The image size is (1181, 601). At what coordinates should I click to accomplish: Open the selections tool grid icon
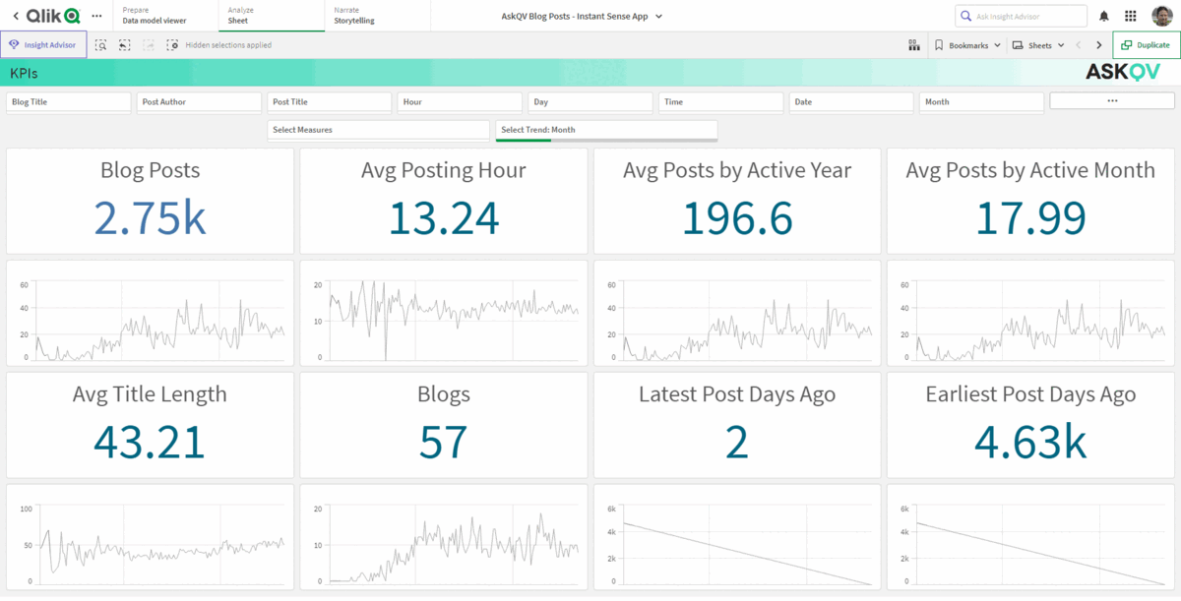[x=913, y=45]
